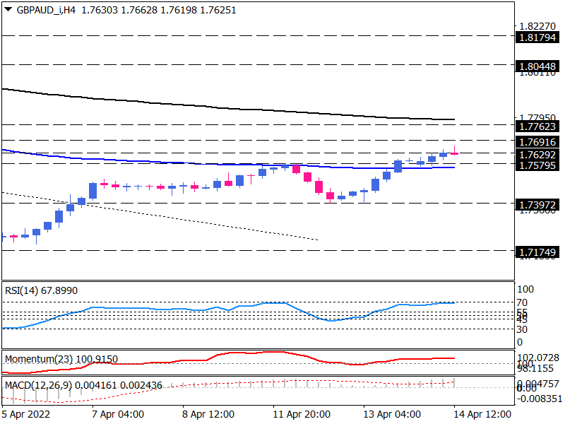This screenshot has width=565, height=424.
Task: Select the 1.76292 current price label
Action: tap(537, 154)
